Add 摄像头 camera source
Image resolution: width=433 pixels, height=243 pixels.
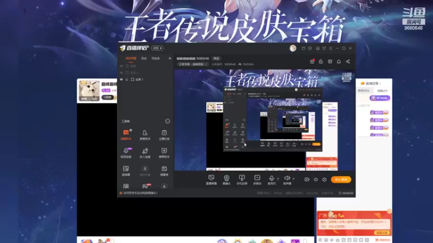pyautogui.click(x=226, y=180)
